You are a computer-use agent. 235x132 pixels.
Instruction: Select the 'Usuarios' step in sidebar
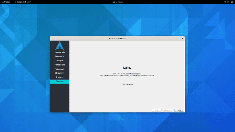pyautogui.click(x=60, y=69)
